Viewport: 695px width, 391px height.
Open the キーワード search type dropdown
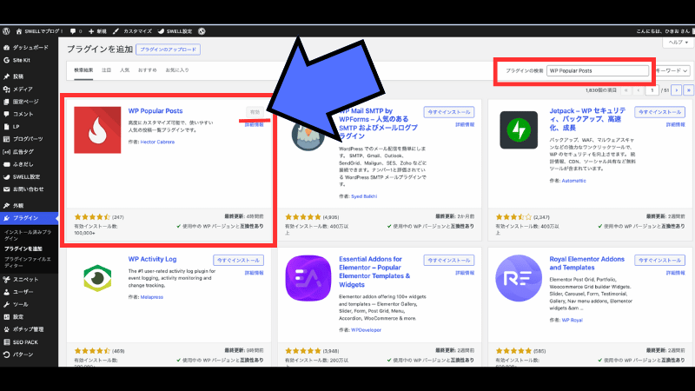(672, 71)
